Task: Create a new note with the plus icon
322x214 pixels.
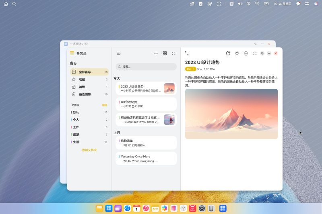Action: 156,53
